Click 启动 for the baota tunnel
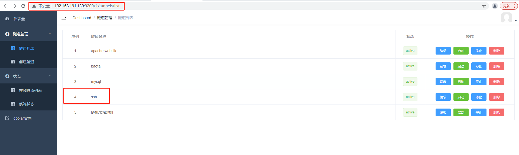 pyautogui.click(x=461, y=66)
